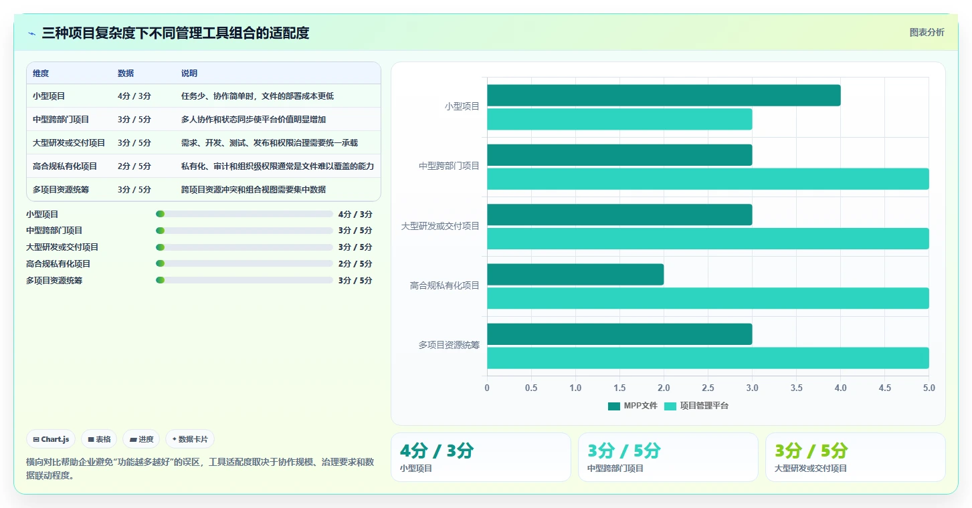Click the 高合规私有化项目 项目管理平台 chart bar
This screenshot has width=972, height=508.
708,298
